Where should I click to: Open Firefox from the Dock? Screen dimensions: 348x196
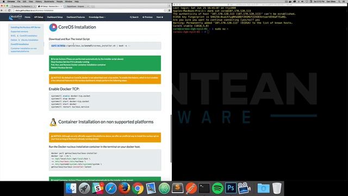coord(125,188)
